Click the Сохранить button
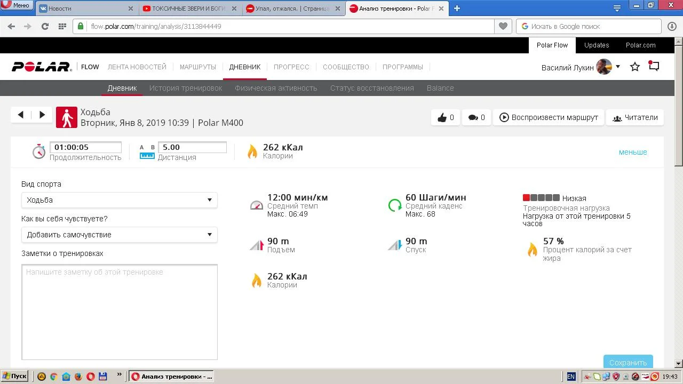The height and width of the screenshot is (384, 683). point(628,362)
